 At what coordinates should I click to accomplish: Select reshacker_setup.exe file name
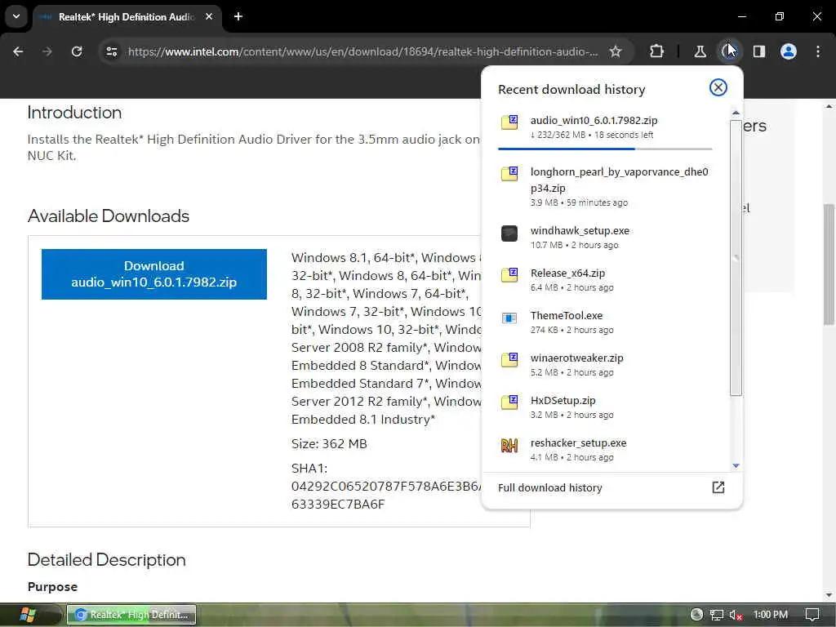(579, 443)
